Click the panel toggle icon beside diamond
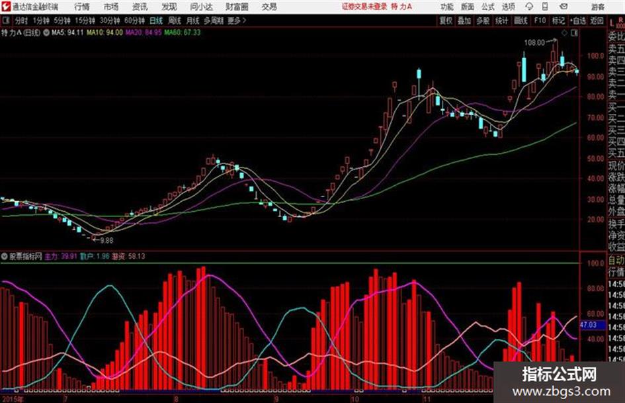Screen dimensions: 625x403 [574, 33]
